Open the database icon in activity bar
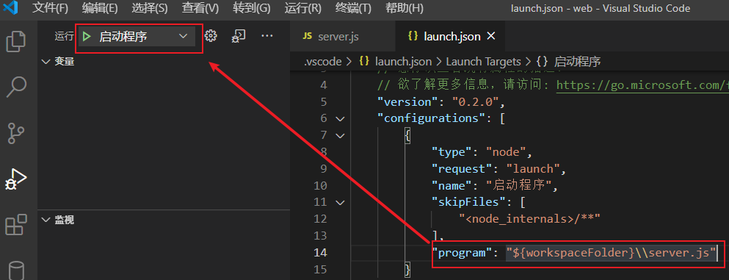 16,270
